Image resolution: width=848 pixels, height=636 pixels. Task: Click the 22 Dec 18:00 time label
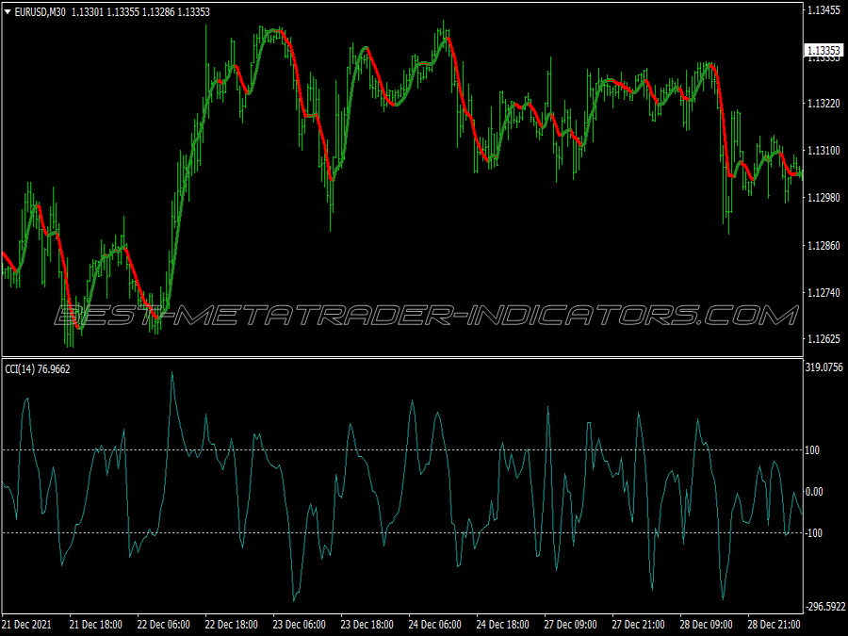coord(232,625)
